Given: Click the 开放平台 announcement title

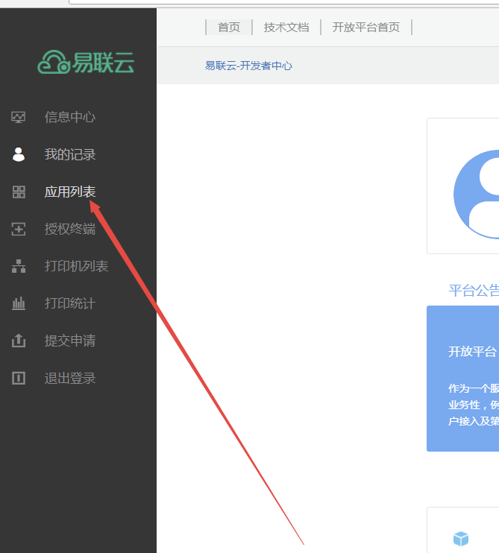Looking at the screenshot, I should click(472, 352).
